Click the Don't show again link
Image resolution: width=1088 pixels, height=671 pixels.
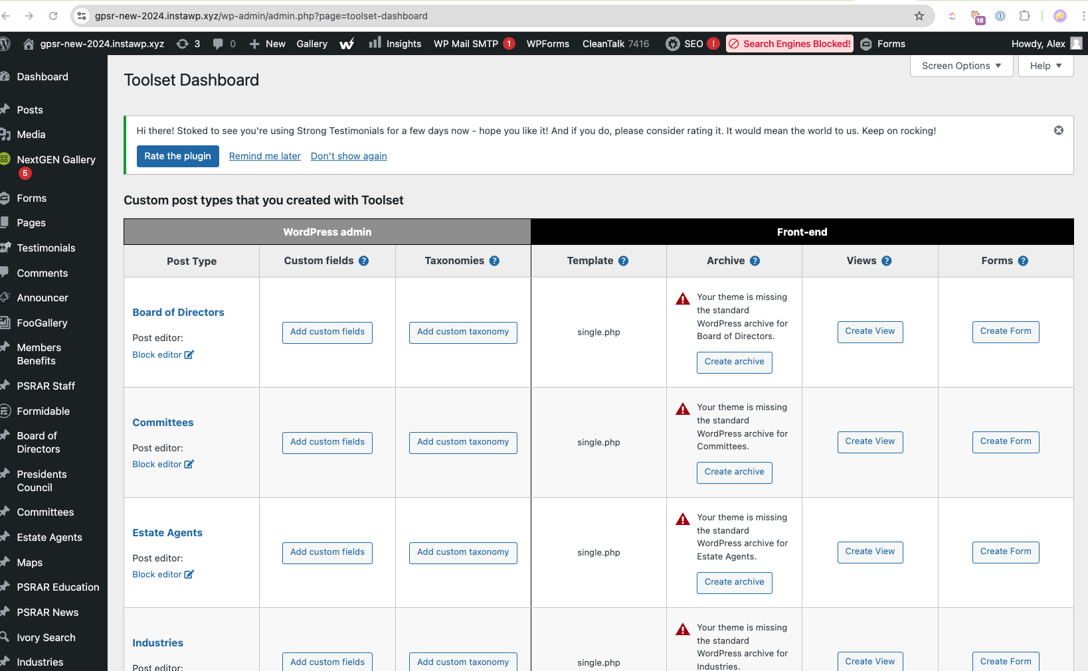349,156
